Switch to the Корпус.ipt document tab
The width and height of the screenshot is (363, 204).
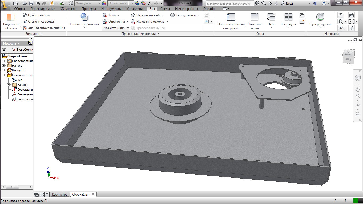(x=59, y=194)
